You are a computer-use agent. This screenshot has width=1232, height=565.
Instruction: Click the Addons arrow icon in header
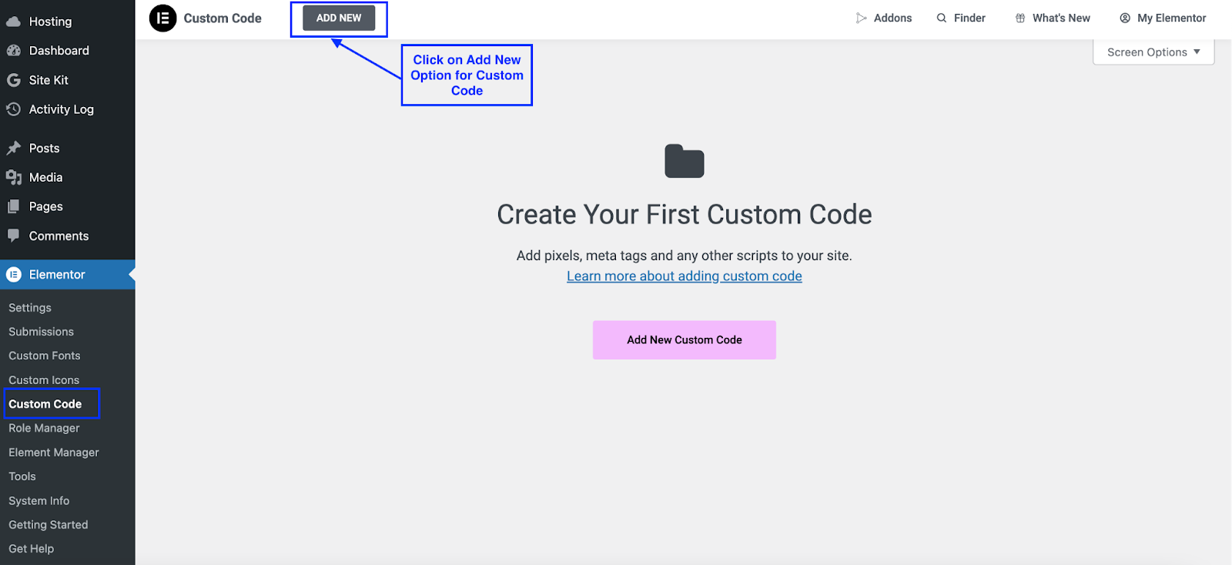point(861,18)
